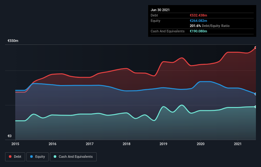Click the 2016 axis label
Image resolution: width=261 pixels, height=167 pixels.
coord(52,144)
